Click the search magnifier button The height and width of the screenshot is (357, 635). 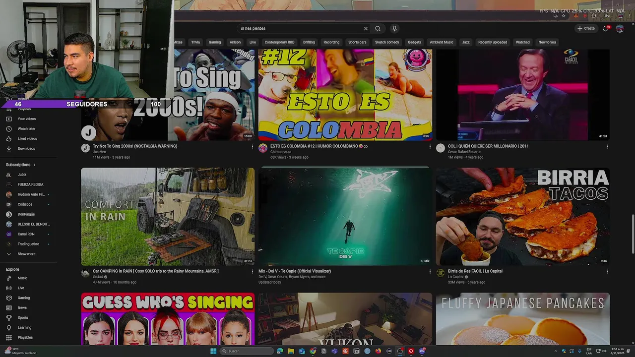tap(378, 28)
